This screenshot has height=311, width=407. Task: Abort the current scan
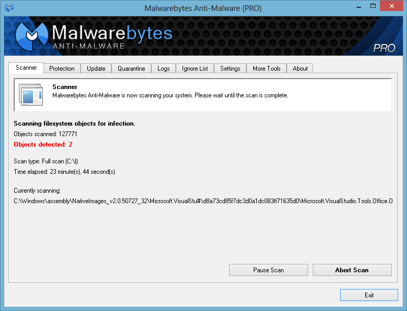352,270
